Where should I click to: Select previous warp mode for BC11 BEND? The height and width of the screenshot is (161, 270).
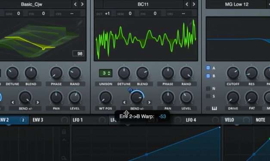point(124,102)
